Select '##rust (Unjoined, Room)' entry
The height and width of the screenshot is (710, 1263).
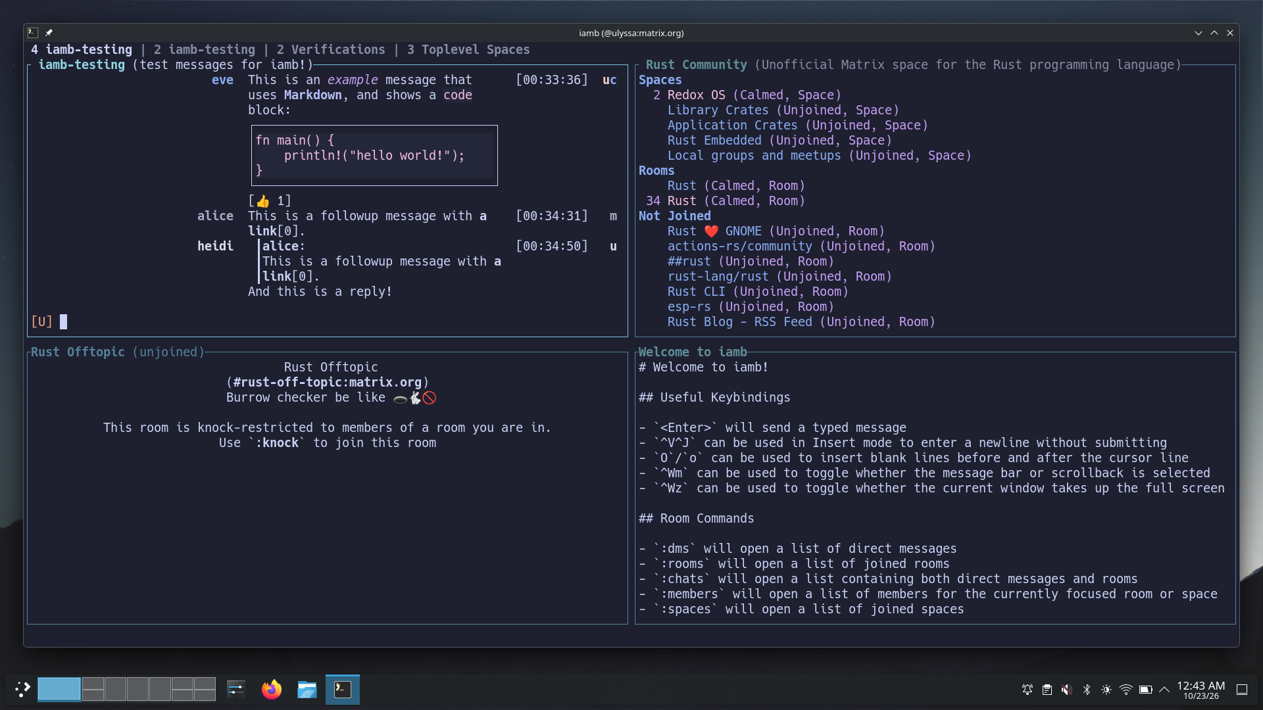pos(751,261)
